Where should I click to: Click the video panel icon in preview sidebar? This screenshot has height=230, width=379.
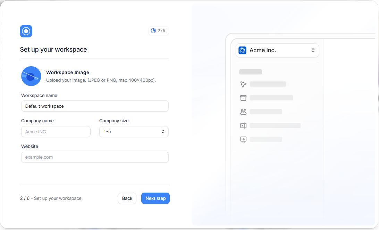tap(243, 125)
